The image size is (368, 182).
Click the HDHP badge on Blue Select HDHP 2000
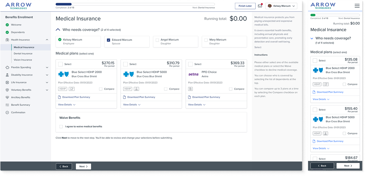62,89
